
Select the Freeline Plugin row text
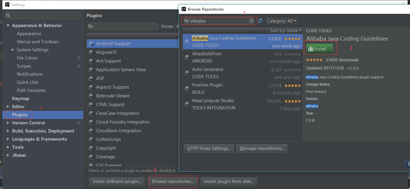207,85
